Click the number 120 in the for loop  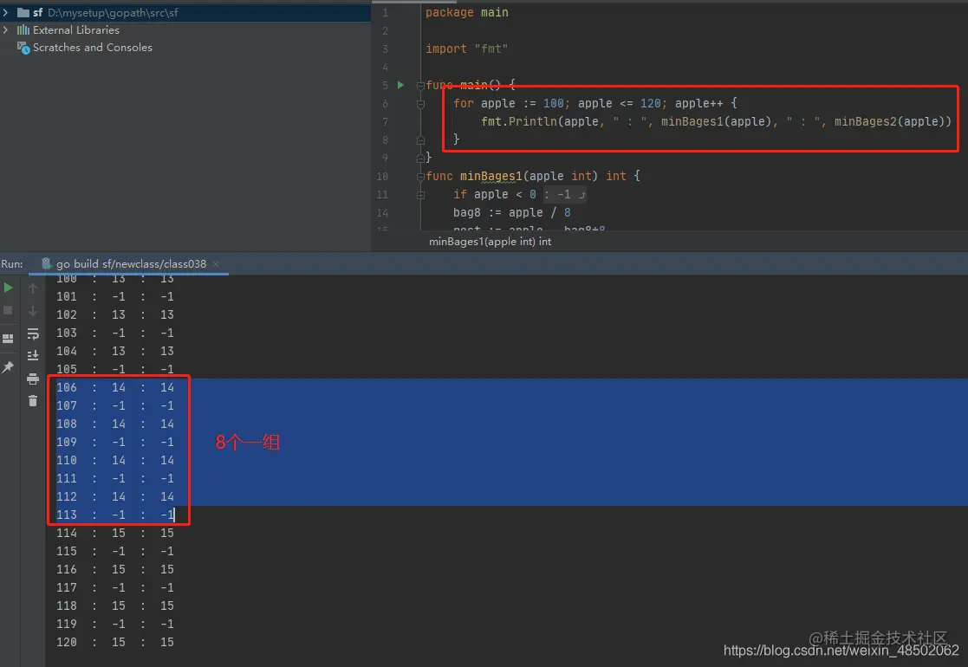click(650, 103)
